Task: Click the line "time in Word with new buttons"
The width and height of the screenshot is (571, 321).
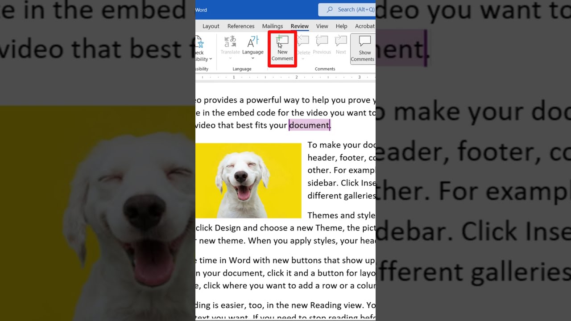Action: [x=285, y=260]
